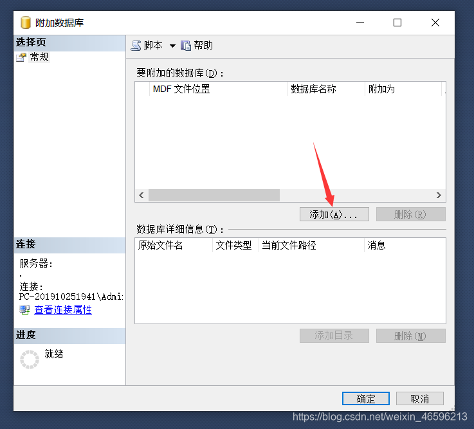
Task: Click the disabled 删除(R) button
Action: [x=410, y=214]
